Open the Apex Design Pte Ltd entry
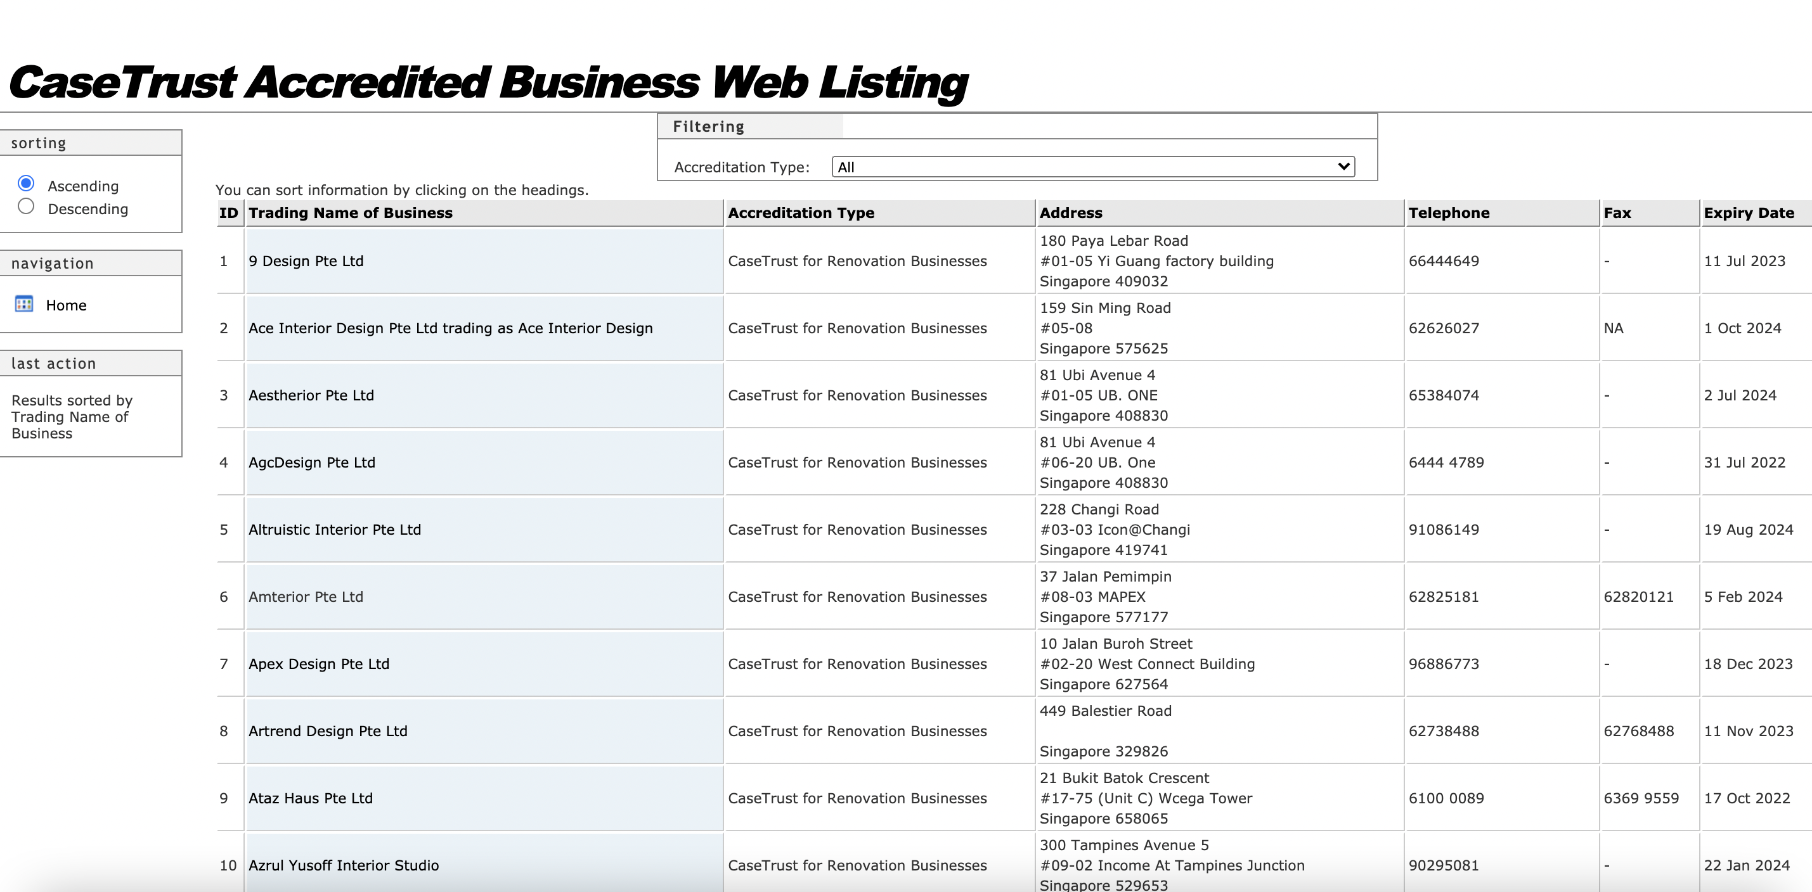The image size is (1812, 892). (319, 665)
